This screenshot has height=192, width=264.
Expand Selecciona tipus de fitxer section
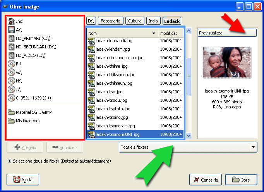click(x=9, y=161)
